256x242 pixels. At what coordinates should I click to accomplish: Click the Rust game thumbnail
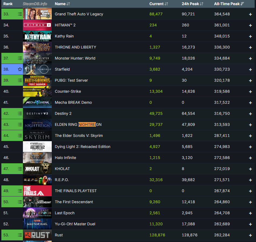(37, 235)
